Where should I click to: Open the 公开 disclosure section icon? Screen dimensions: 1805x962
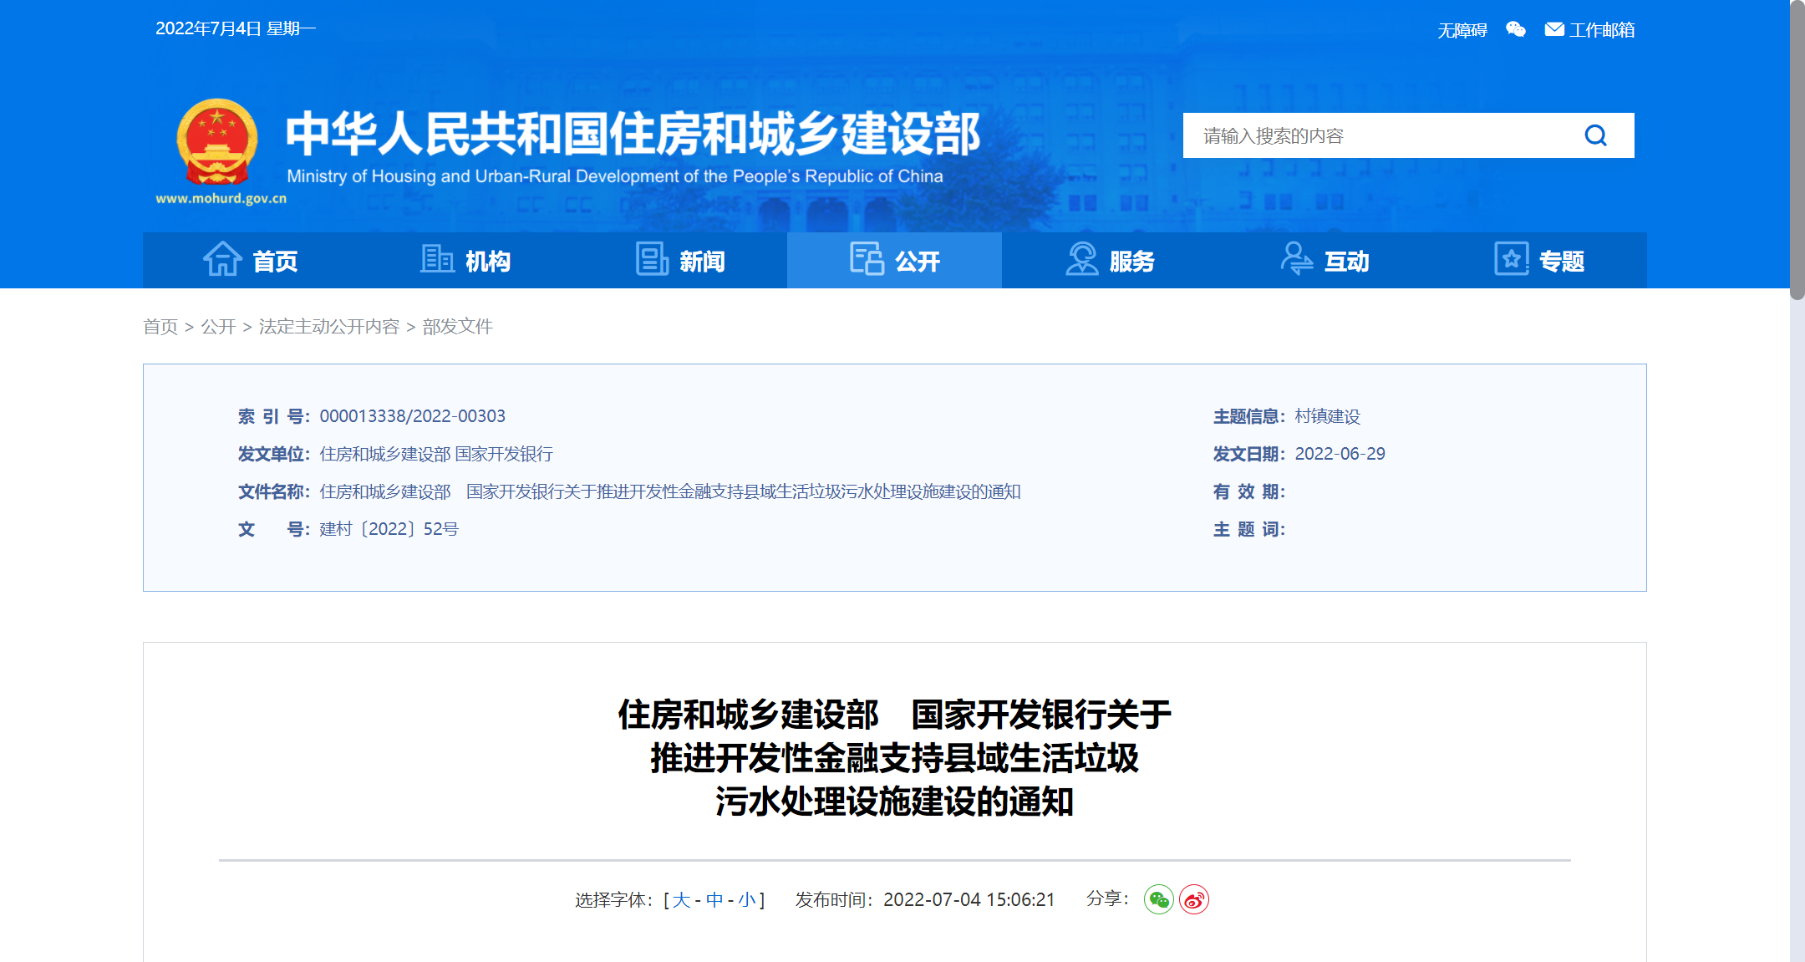pos(867,260)
